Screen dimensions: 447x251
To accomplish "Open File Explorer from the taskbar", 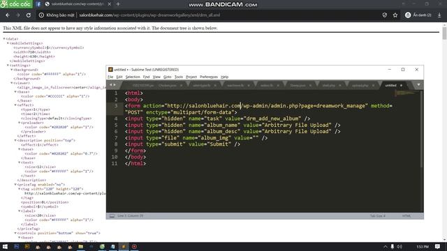I will [x=81, y=247].
